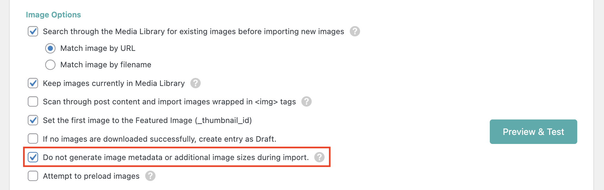The height and width of the screenshot is (190, 604).
Task: Uncheck Set first image as Featured Image
Action: coord(33,120)
